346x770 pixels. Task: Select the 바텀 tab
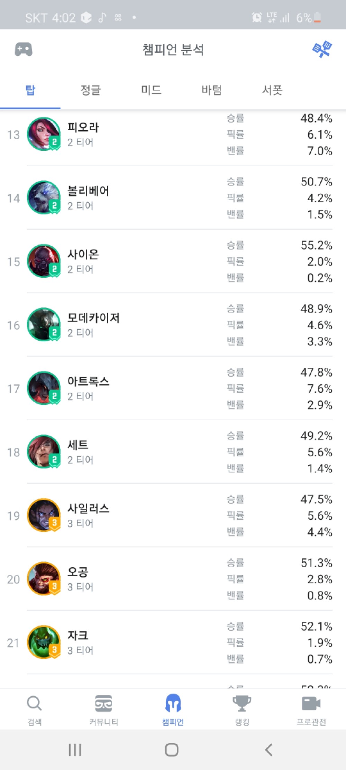(x=212, y=90)
